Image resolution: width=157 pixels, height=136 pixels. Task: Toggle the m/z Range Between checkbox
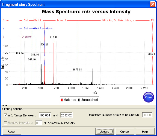tap(5, 115)
